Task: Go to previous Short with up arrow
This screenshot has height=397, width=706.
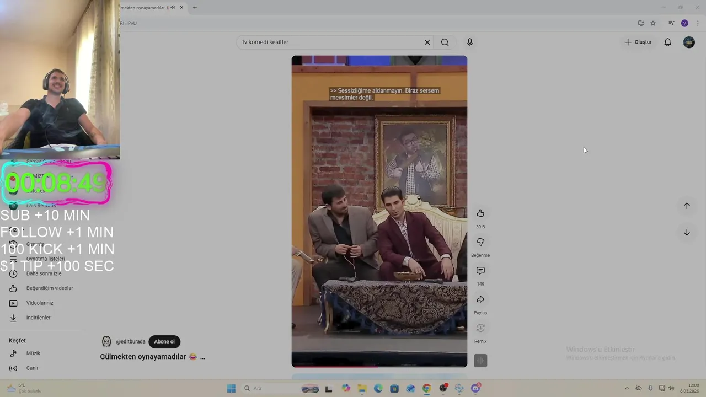Action: click(x=687, y=206)
